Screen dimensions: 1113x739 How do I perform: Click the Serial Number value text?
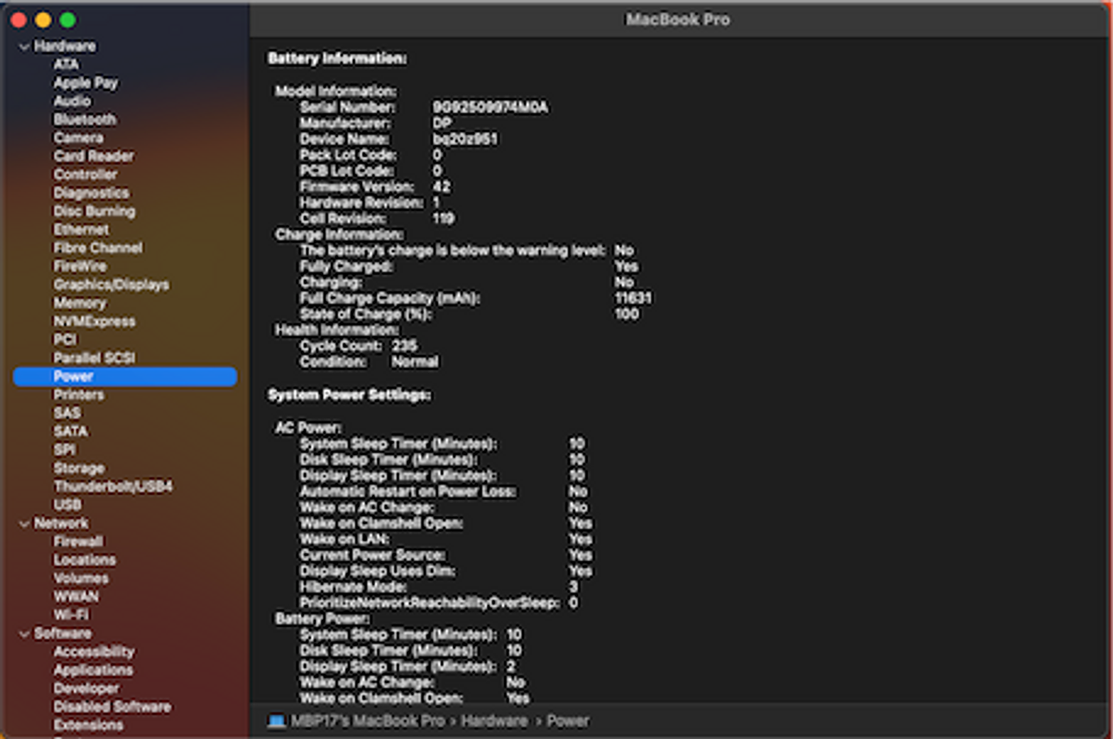coord(490,107)
